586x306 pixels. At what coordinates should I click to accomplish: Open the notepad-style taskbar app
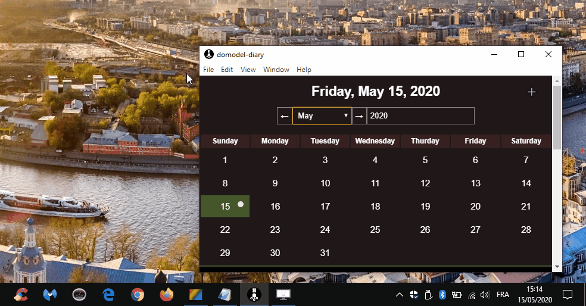pos(225,295)
